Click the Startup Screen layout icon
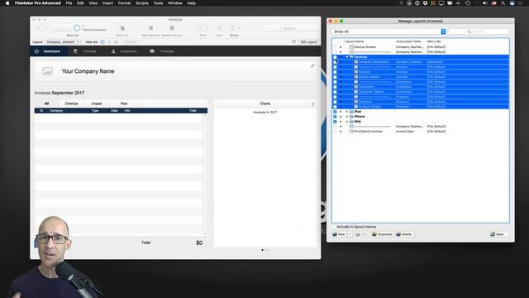529x298 pixels. [351, 47]
